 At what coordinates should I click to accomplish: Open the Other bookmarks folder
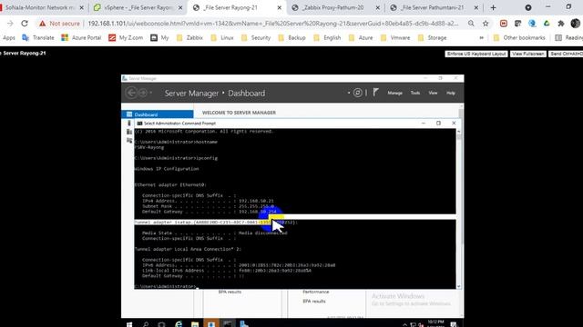click(x=519, y=38)
